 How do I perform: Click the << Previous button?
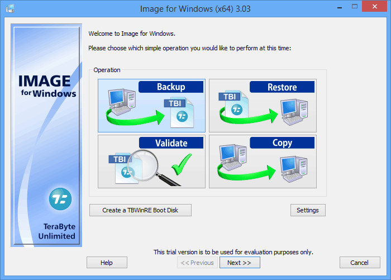(x=197, y=263)
